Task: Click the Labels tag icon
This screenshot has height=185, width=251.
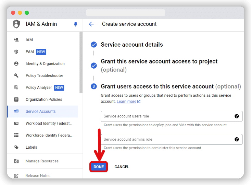Action: (x=16, y=147)
